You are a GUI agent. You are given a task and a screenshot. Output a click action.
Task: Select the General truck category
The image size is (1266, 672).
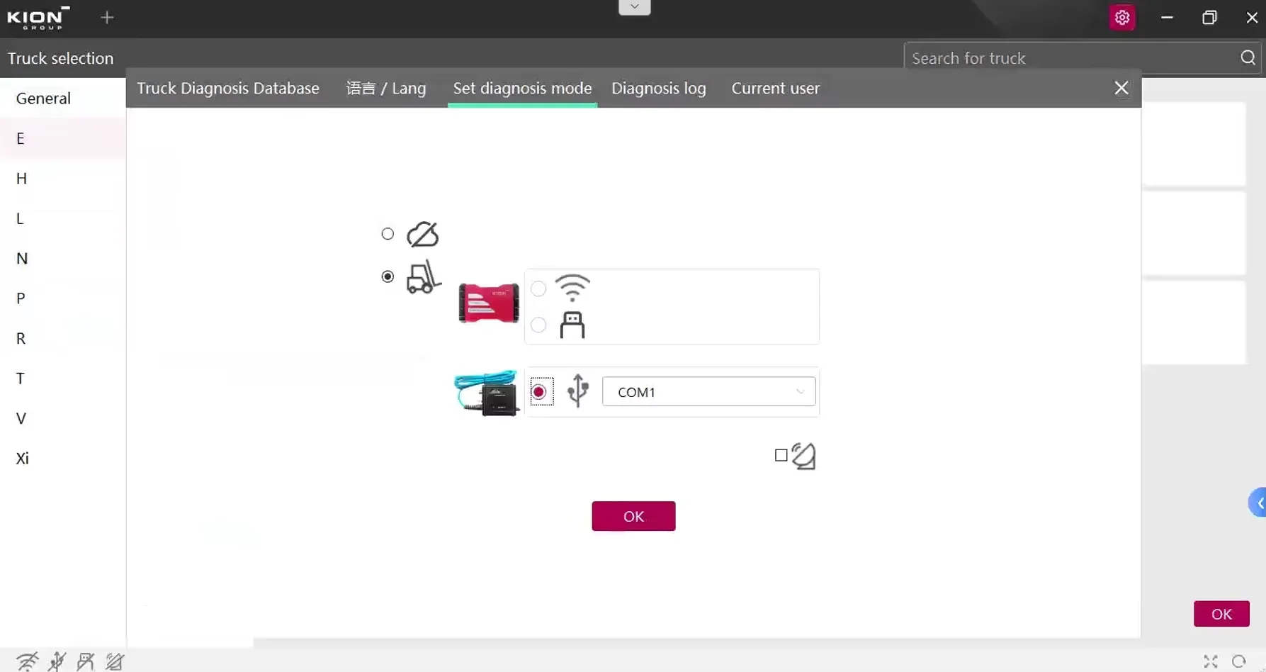pyautogui.click(x=63, y=99)
